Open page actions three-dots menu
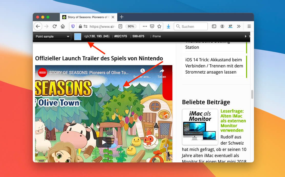 coord(145,26)
